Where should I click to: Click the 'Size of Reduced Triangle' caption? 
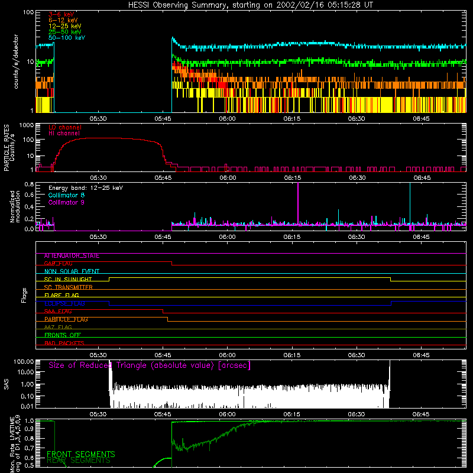pyautogui.click(x=150, y=365)
